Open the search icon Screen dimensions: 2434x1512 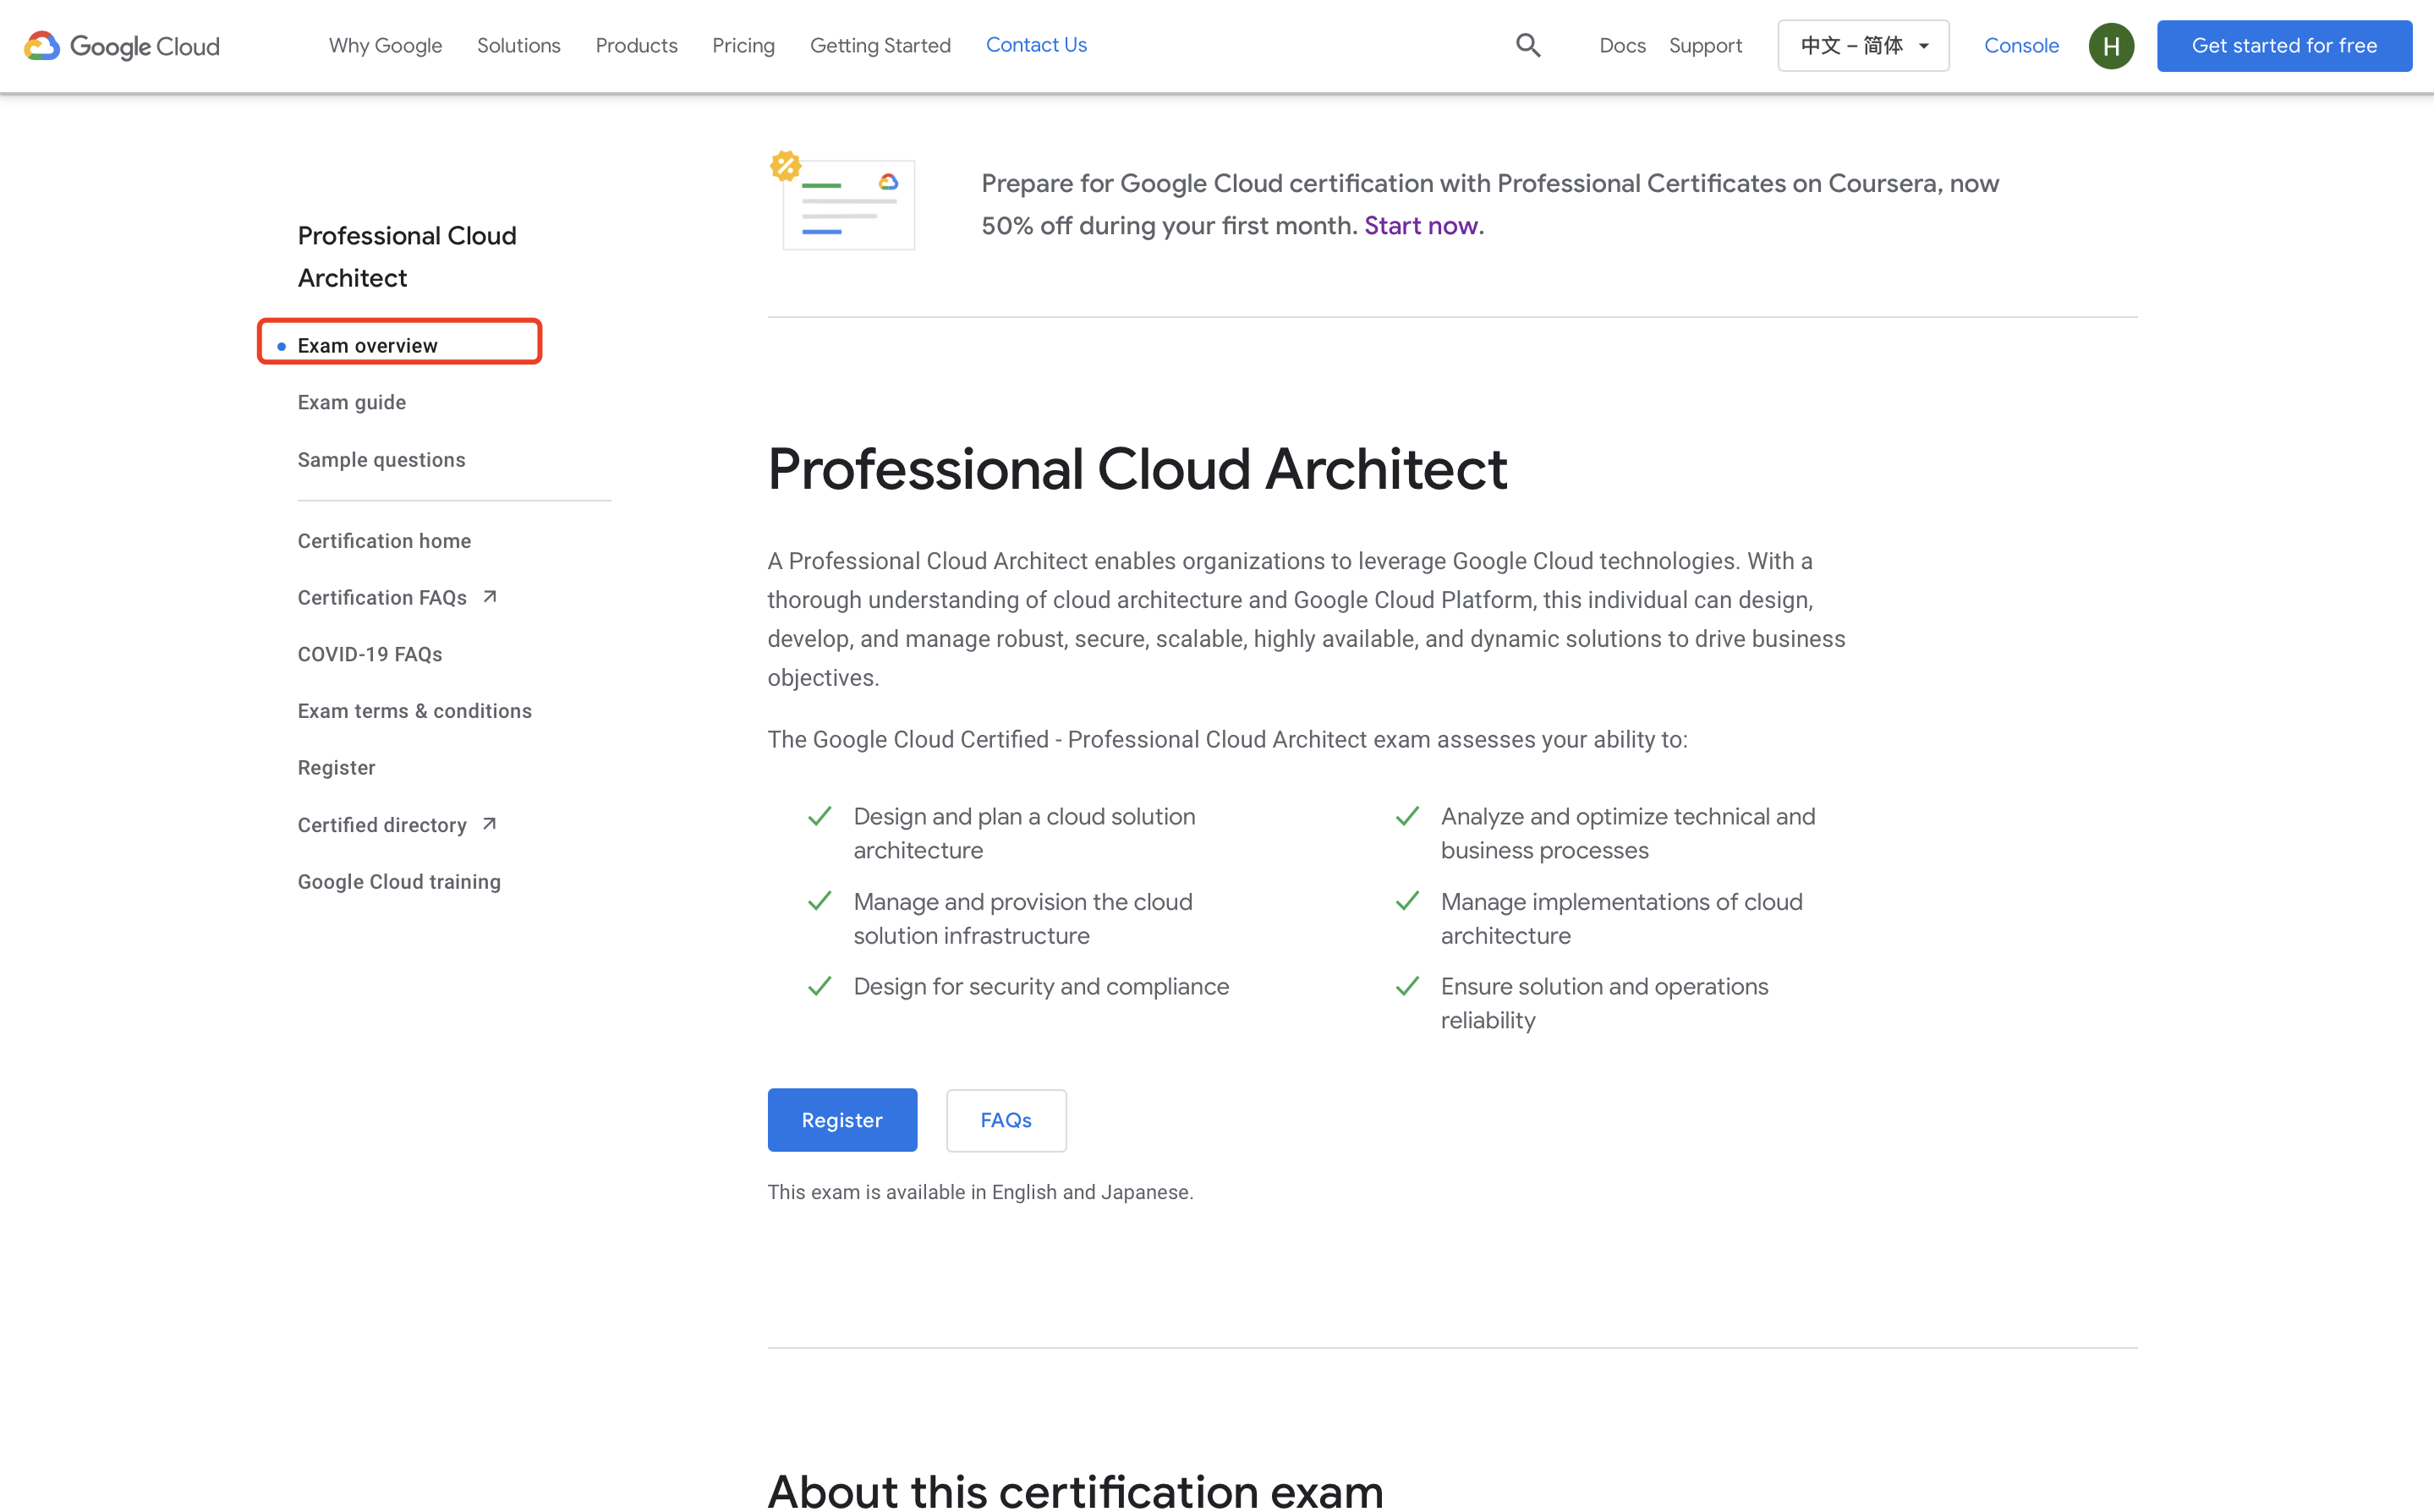[x=1527, y=45]
